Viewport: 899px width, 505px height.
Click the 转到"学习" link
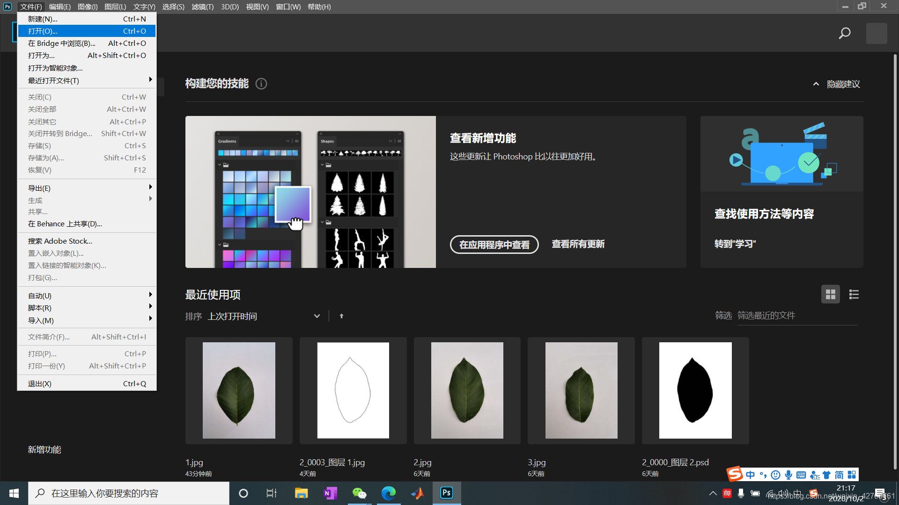735,244
